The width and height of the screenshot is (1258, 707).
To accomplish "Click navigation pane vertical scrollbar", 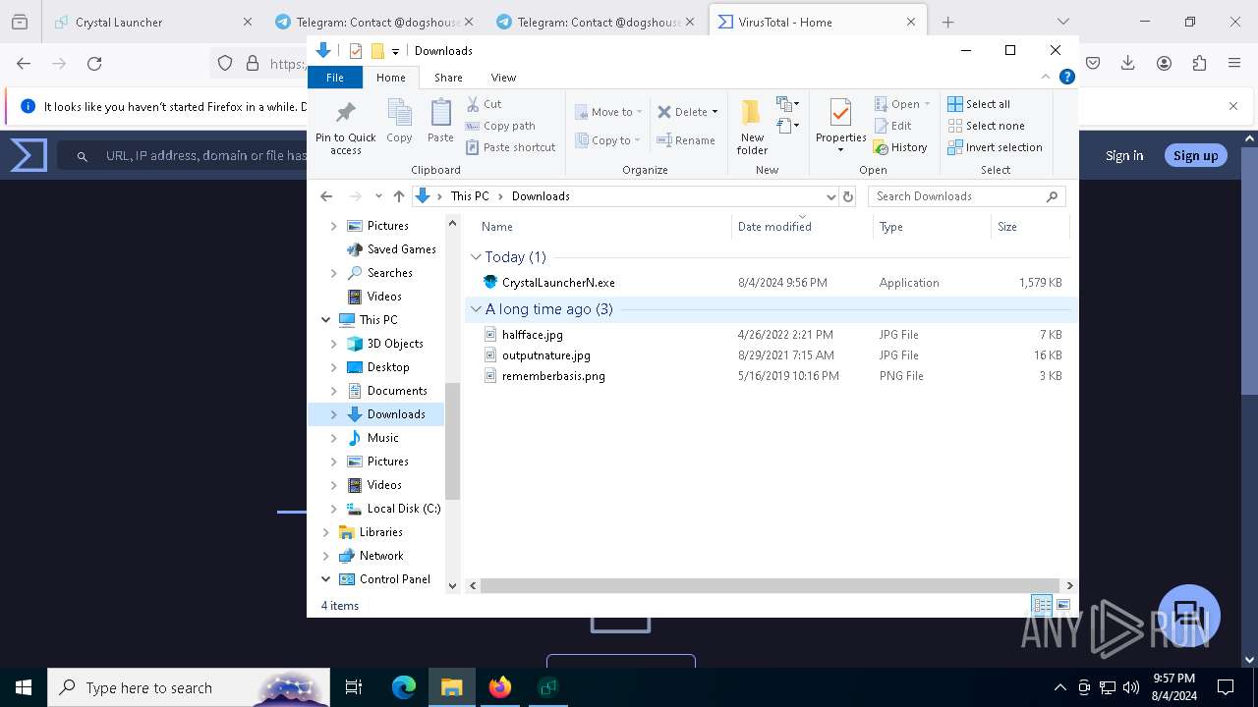I will point(453,442).
